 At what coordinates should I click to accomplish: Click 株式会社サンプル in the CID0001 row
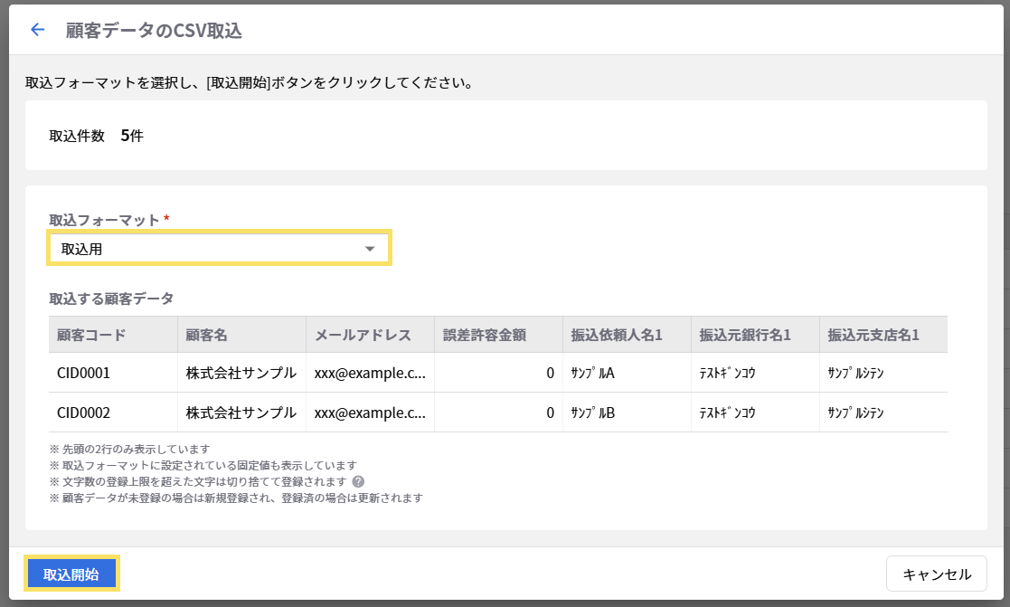click(241, 373)
